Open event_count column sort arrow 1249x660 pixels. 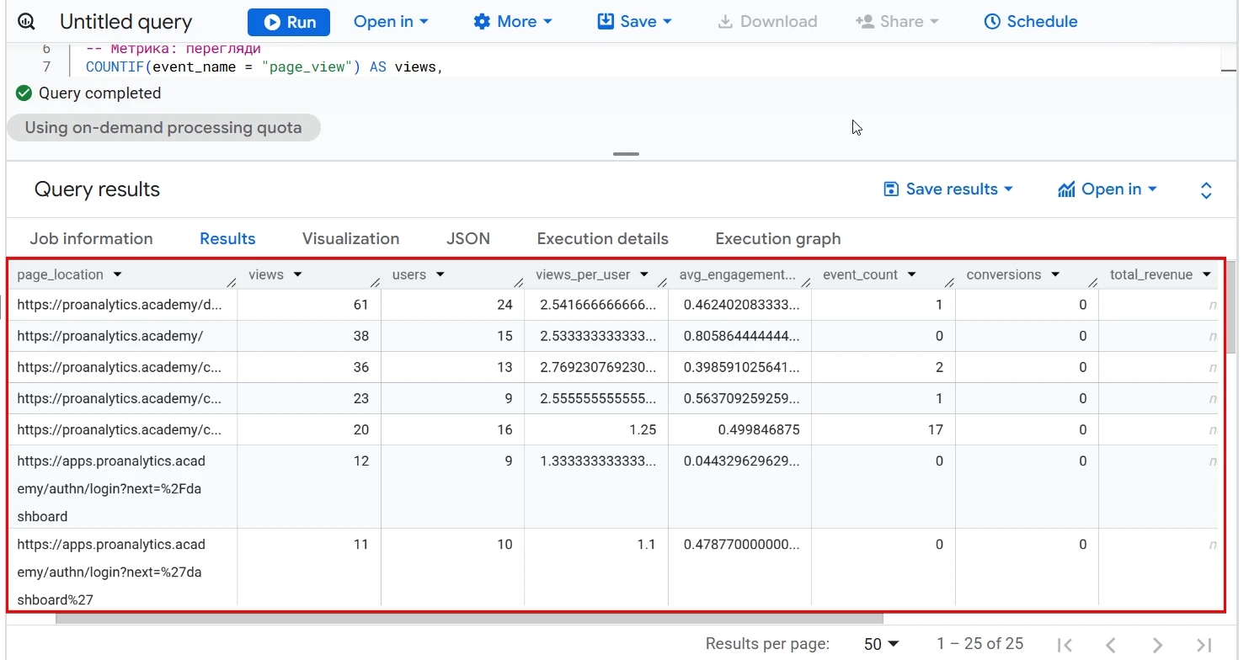pos(912,274)
